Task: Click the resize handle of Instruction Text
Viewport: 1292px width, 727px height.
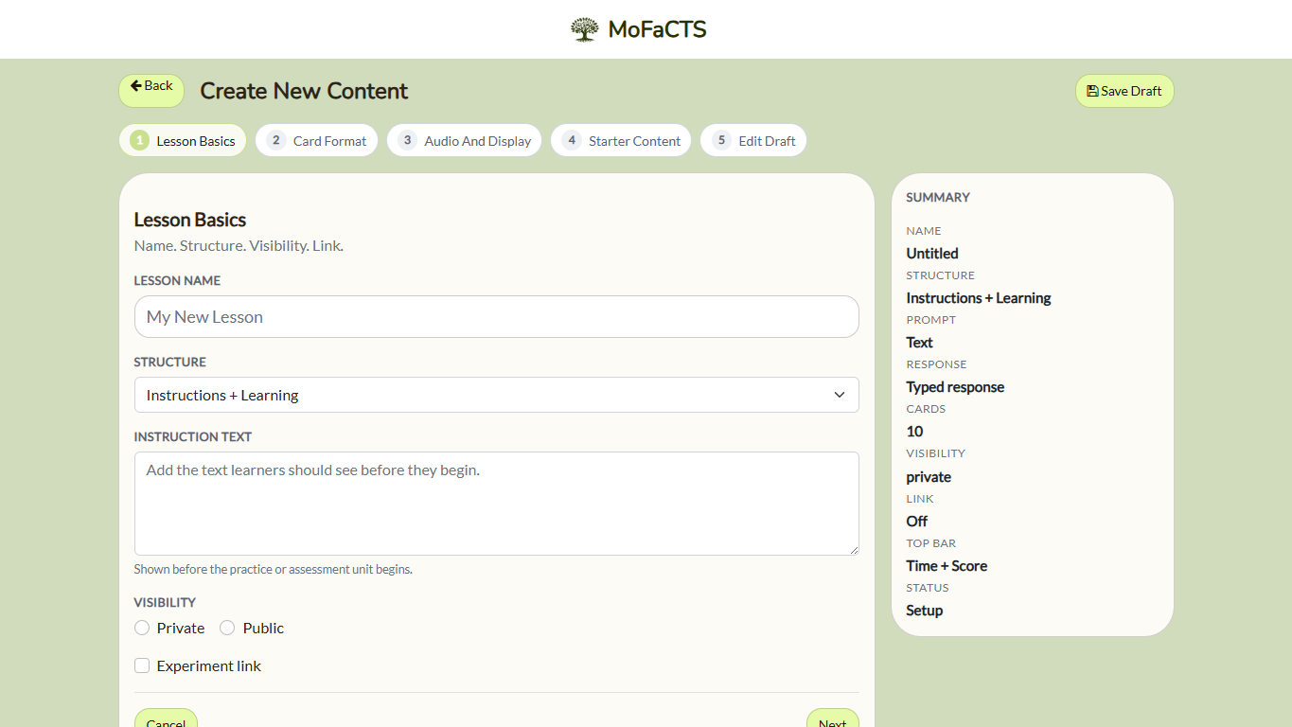Action: (853, 549)
